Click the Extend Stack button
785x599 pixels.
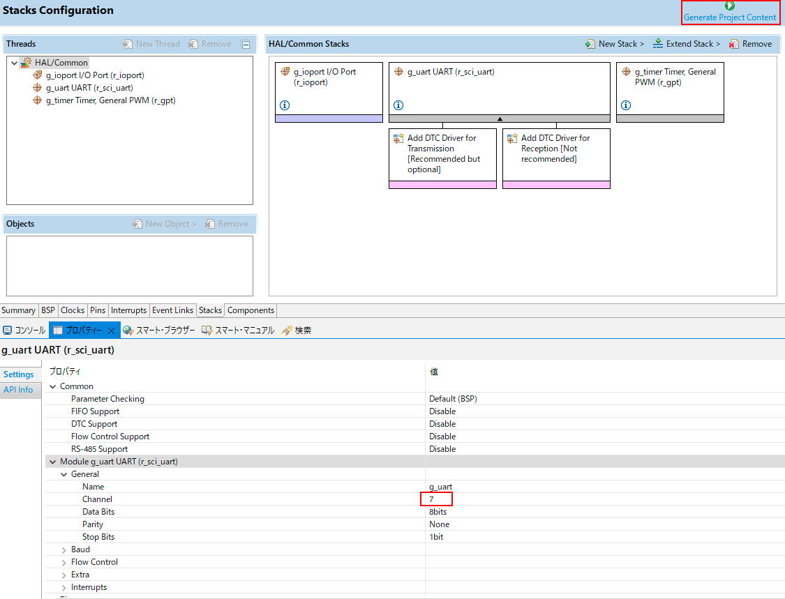pyautogui.click(x=687, y=44)
